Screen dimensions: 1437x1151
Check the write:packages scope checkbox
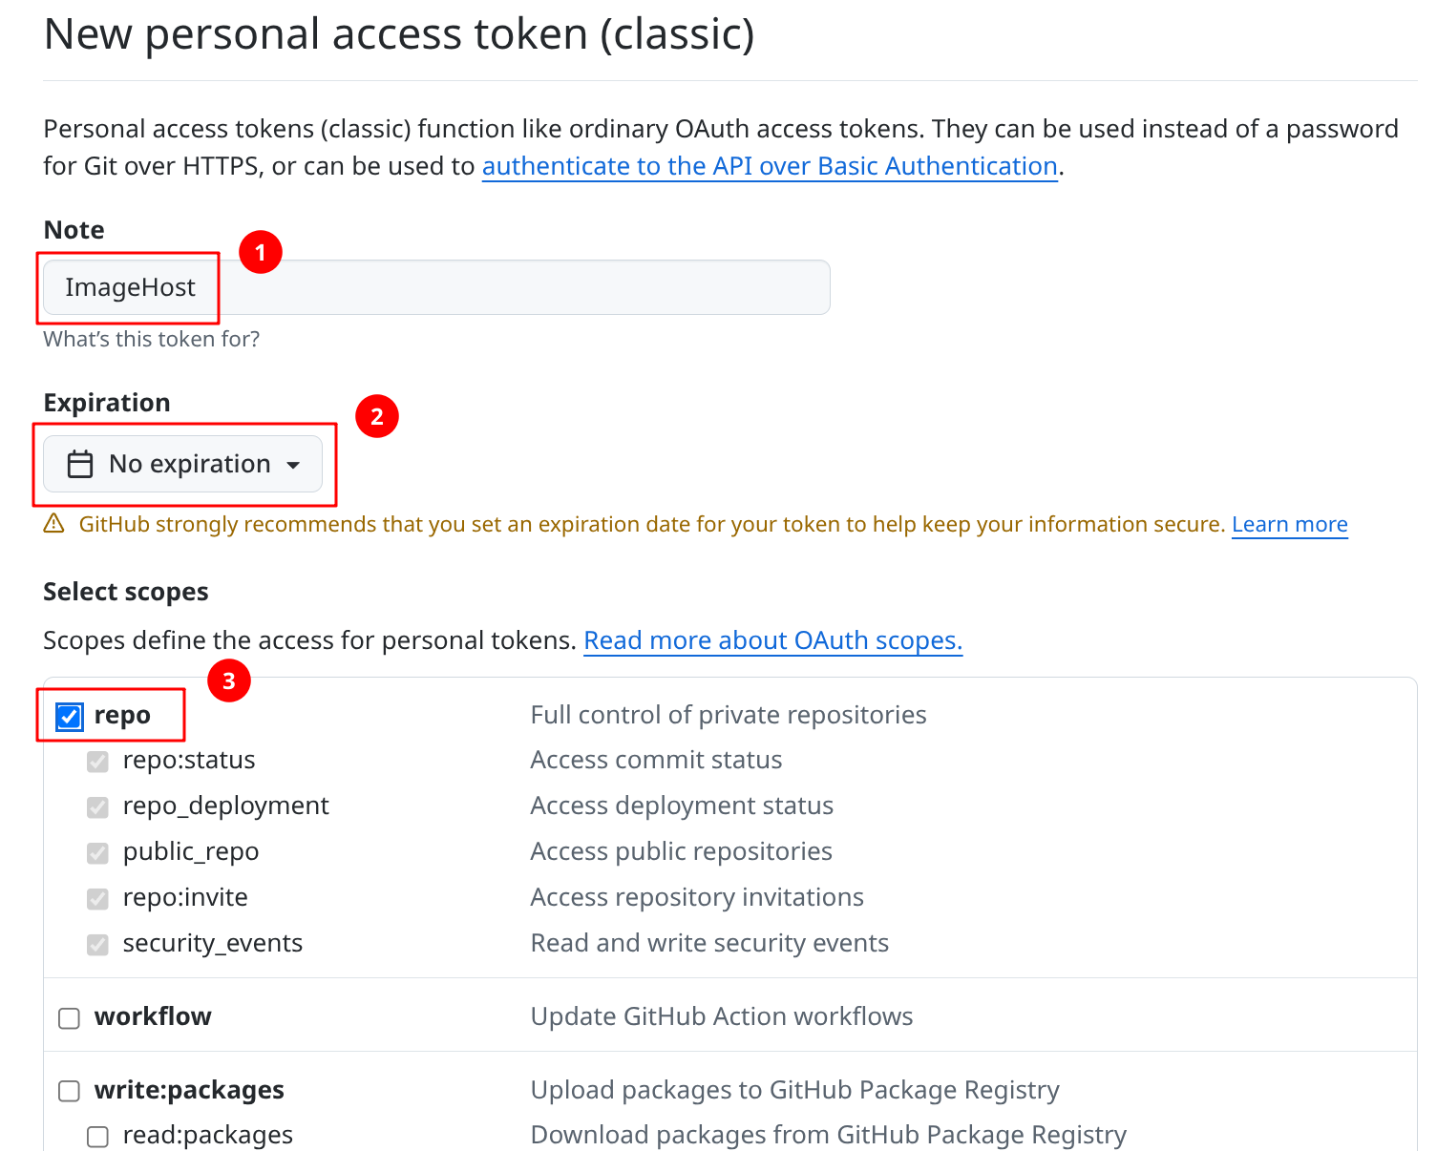(70, 1091)
